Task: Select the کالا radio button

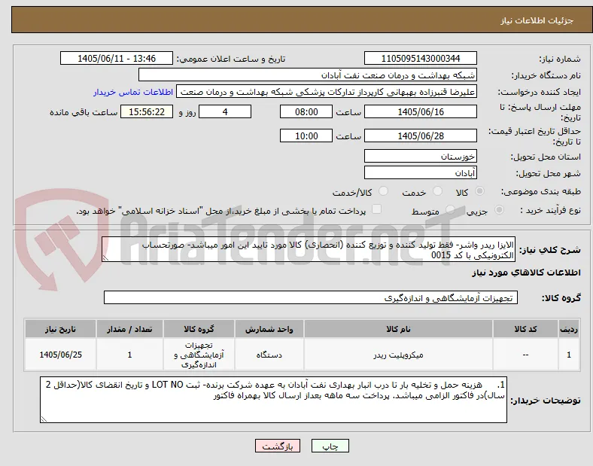Action: [x=479, y=191]
